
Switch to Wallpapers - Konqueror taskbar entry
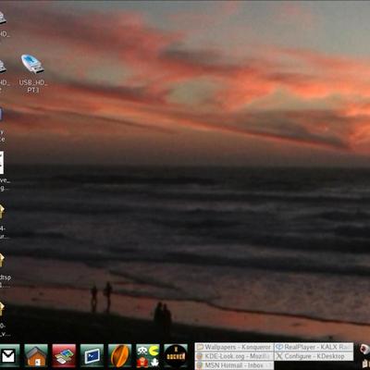click(x=234, y=347)
